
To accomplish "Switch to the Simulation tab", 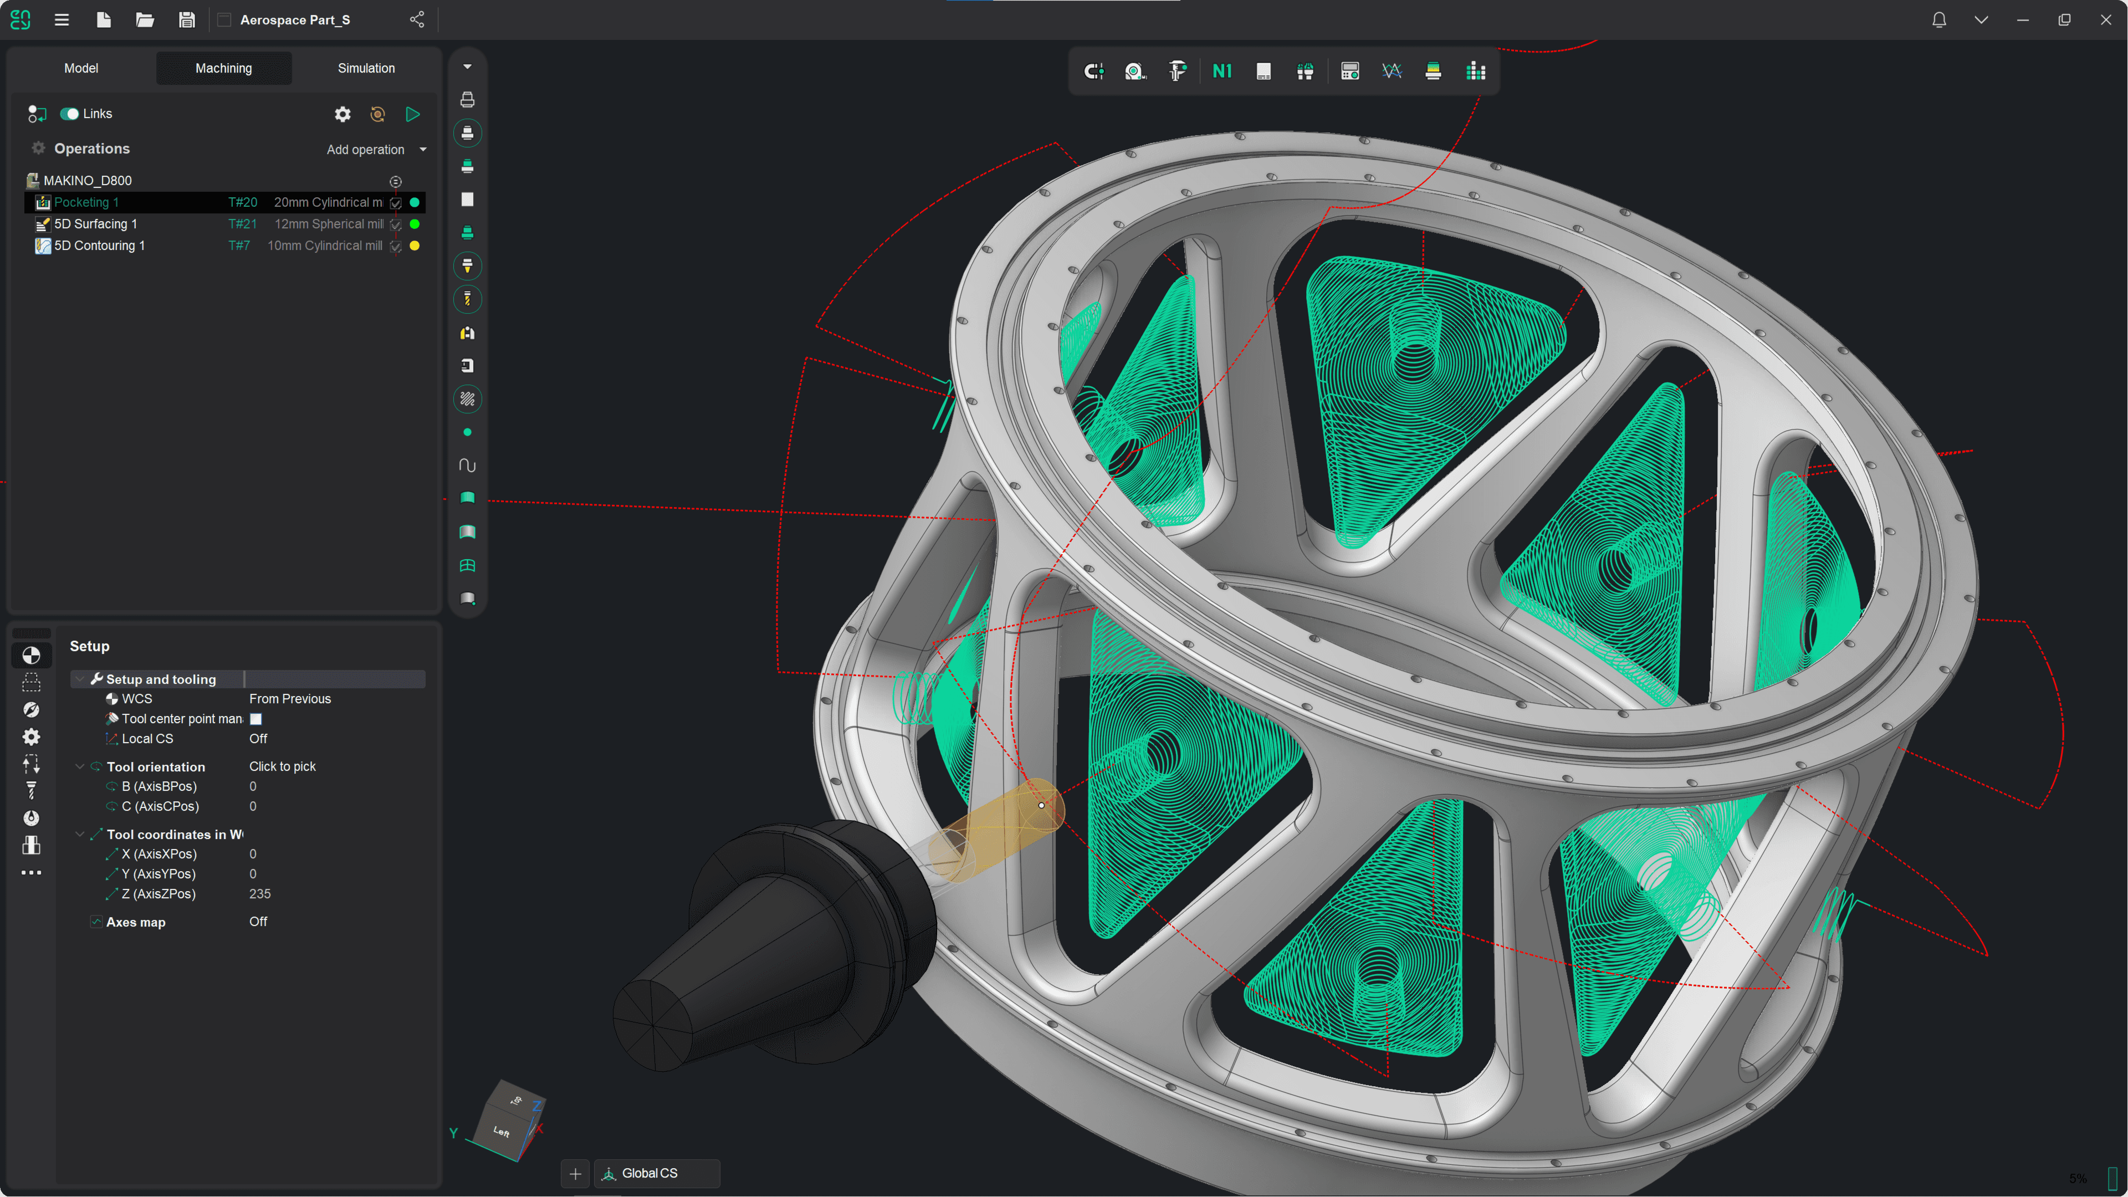I will tap(366, 68).
